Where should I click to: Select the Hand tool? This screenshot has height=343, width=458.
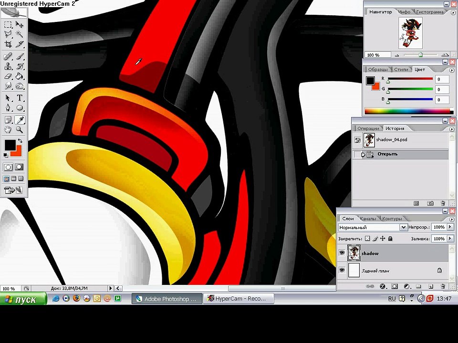point(8,130)
